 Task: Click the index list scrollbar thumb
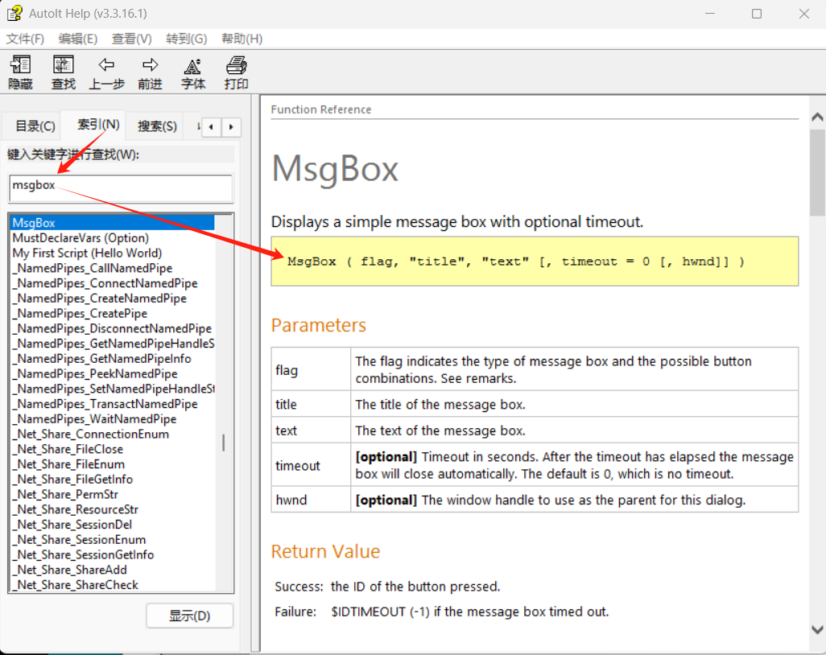(224, 443)
